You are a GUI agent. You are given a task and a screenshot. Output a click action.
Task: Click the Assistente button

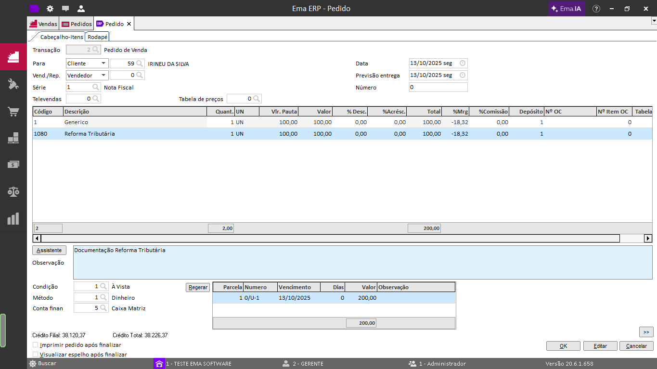pos(49,251)
